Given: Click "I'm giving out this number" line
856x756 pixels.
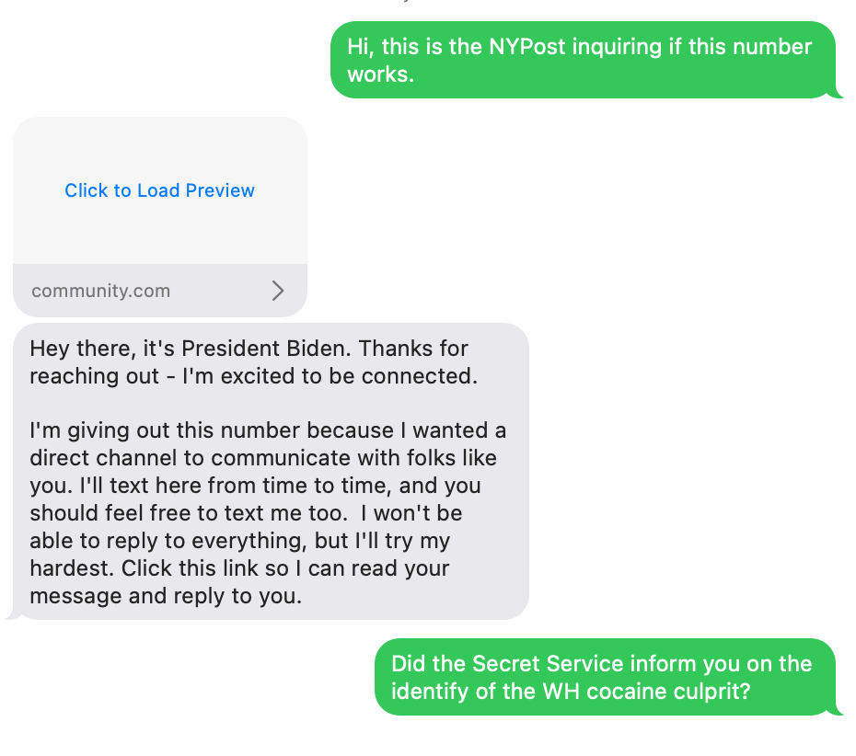Looking at the screenshot, I should [x=166, y=430].
